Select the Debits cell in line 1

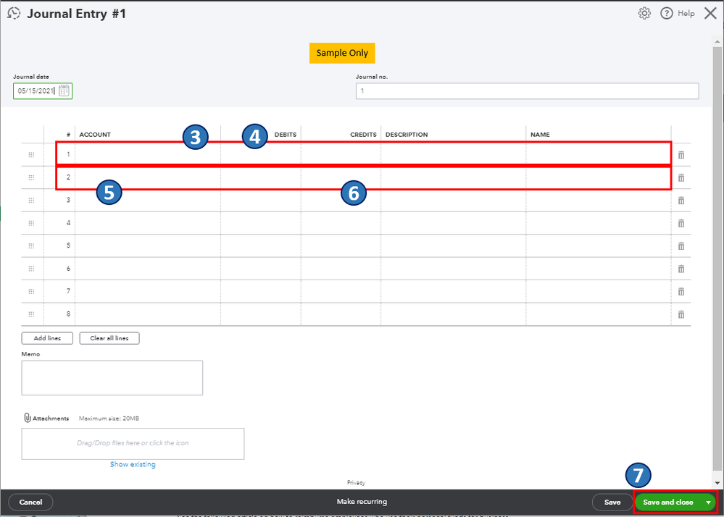(x=261, y=155)
